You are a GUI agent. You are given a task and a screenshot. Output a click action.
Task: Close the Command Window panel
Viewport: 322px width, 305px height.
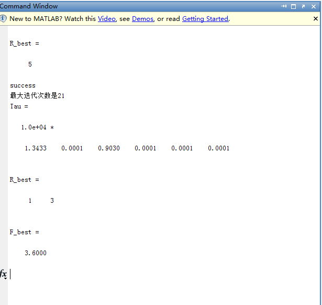314,7
